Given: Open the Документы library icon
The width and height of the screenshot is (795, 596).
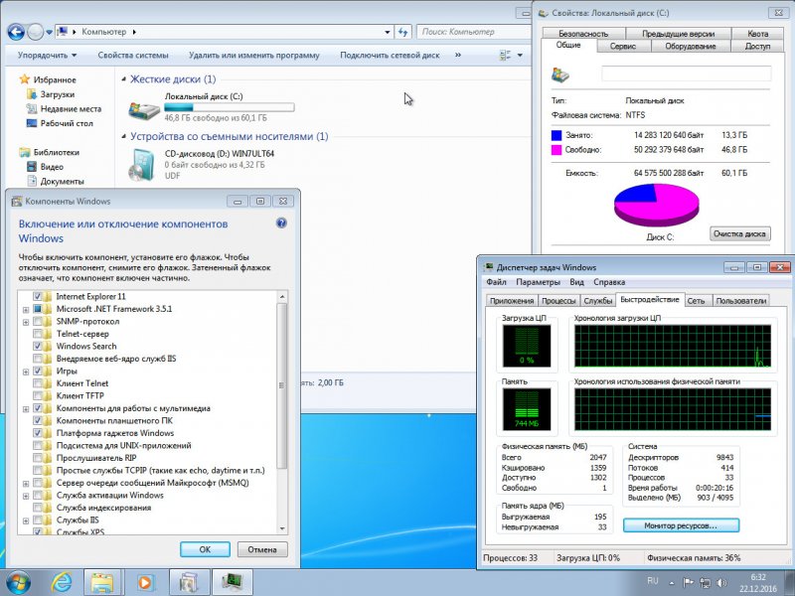Looking at the screenshot, I should tap(32, 181).
